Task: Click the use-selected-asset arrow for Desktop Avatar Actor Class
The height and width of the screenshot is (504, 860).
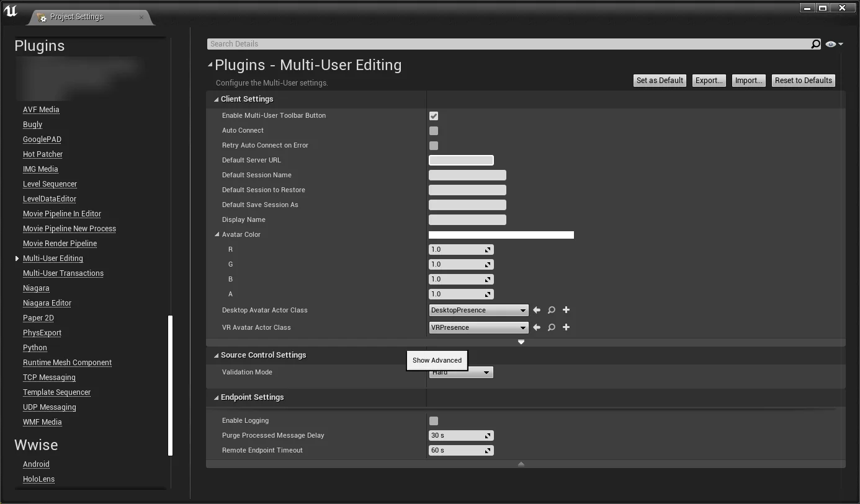Action: pyautogui.click(x=536, y=310)
